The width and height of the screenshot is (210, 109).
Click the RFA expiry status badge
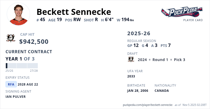(11, 84)
